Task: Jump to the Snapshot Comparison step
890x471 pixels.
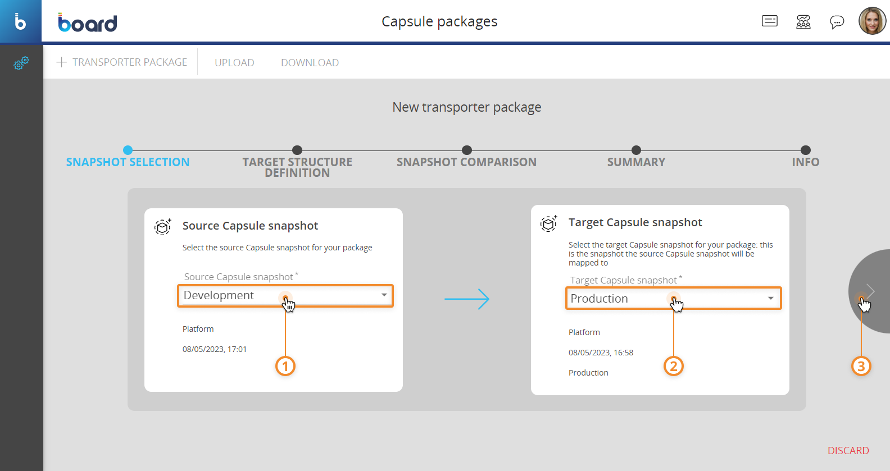Action: pos(466,150)
